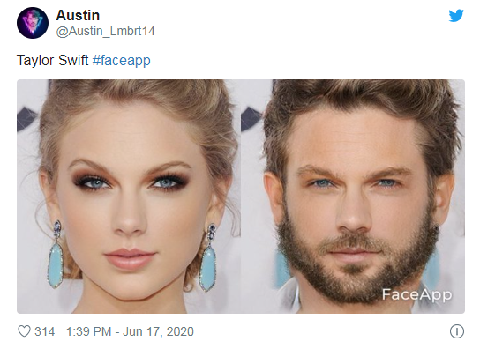The height and width of the screenshot is (349, 480).
Task: Click the display name Austin
Action: click(78, 15)
